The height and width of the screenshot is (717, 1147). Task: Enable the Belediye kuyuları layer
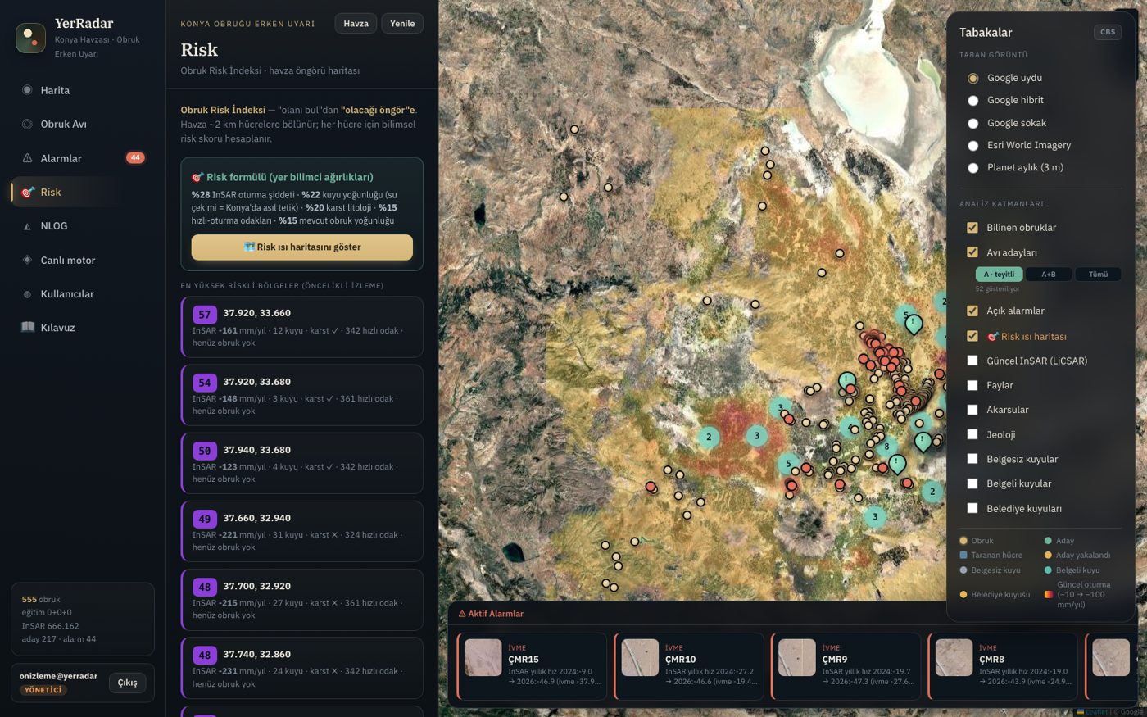click(x=972, y=508)
